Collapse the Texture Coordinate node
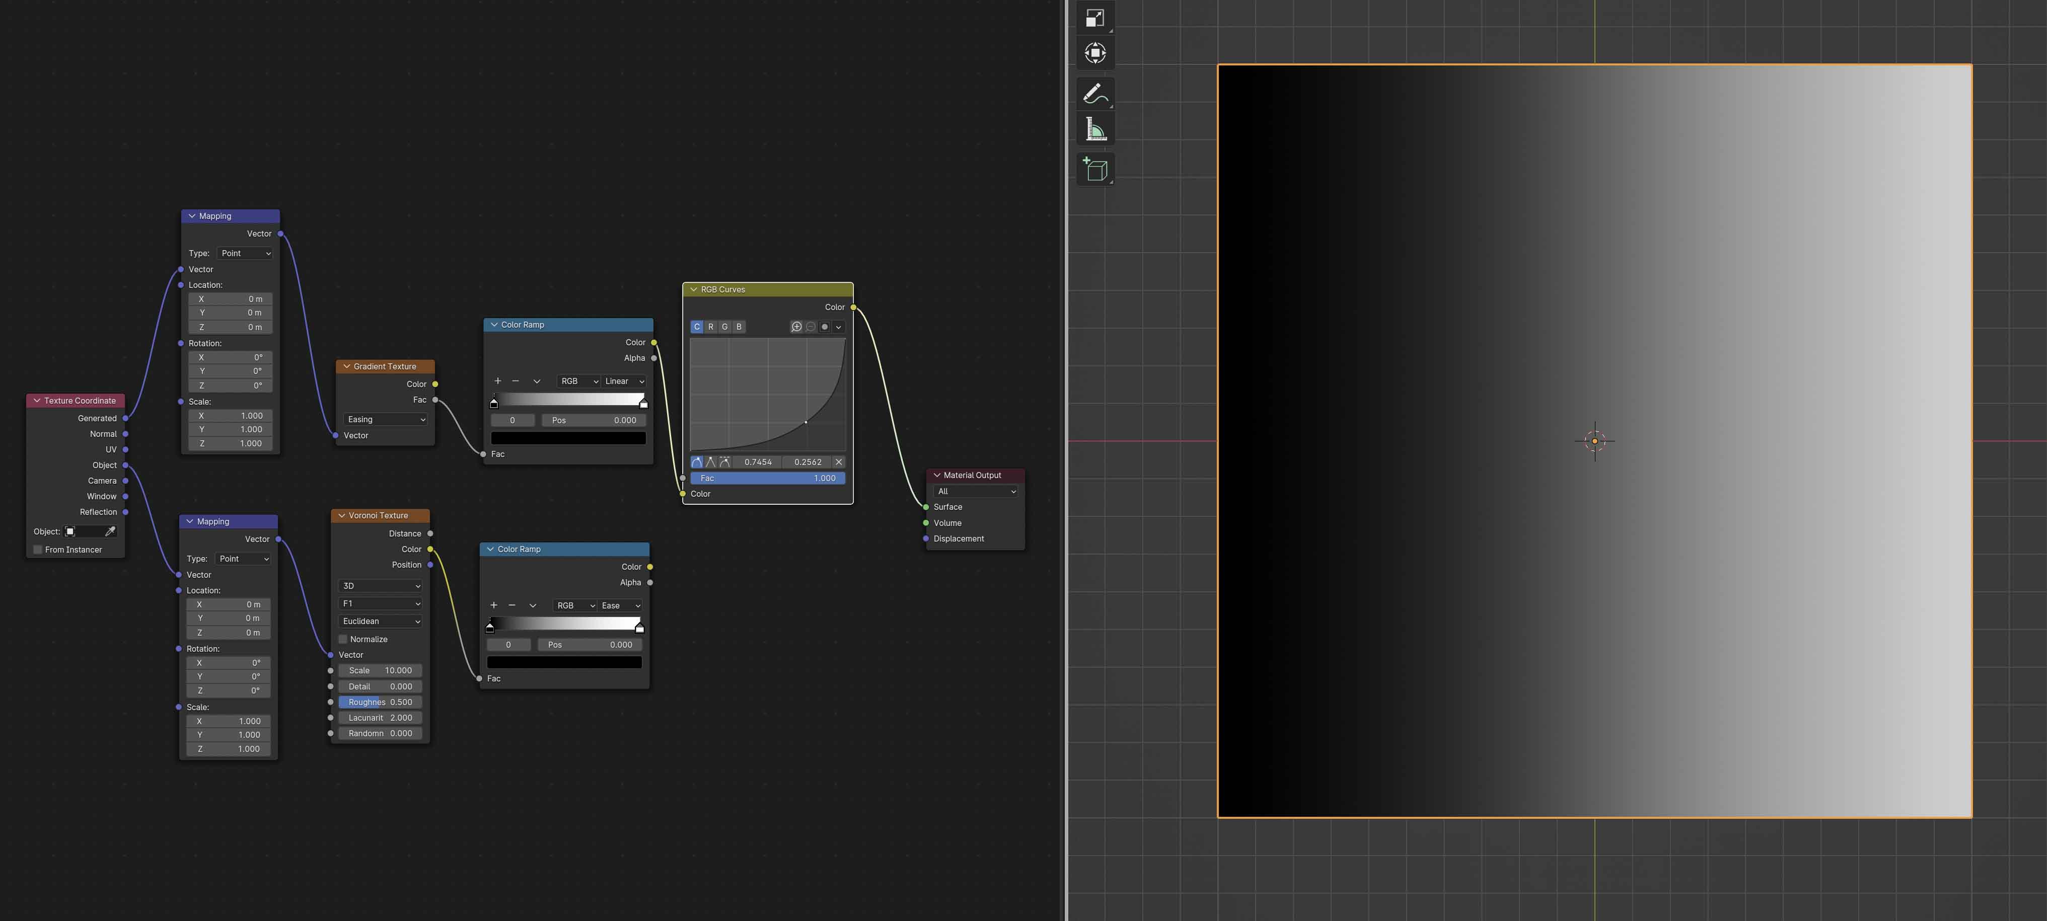Image resolution: width=2047 pixels, height=921 pixels. [37, 401]
